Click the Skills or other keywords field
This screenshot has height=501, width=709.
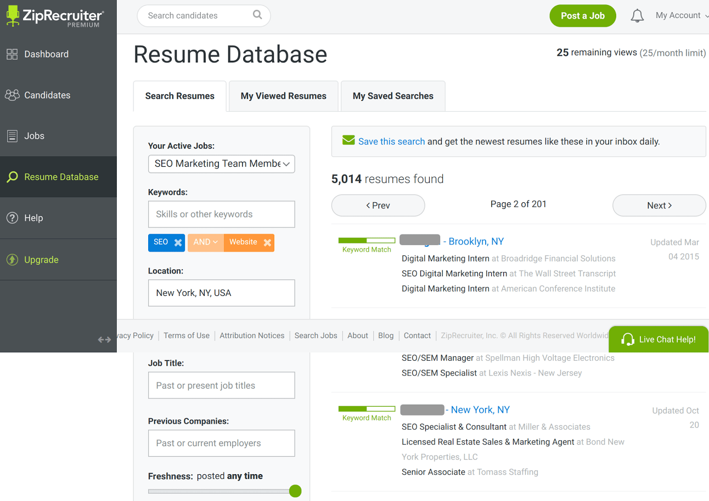[x=222, y=214]
